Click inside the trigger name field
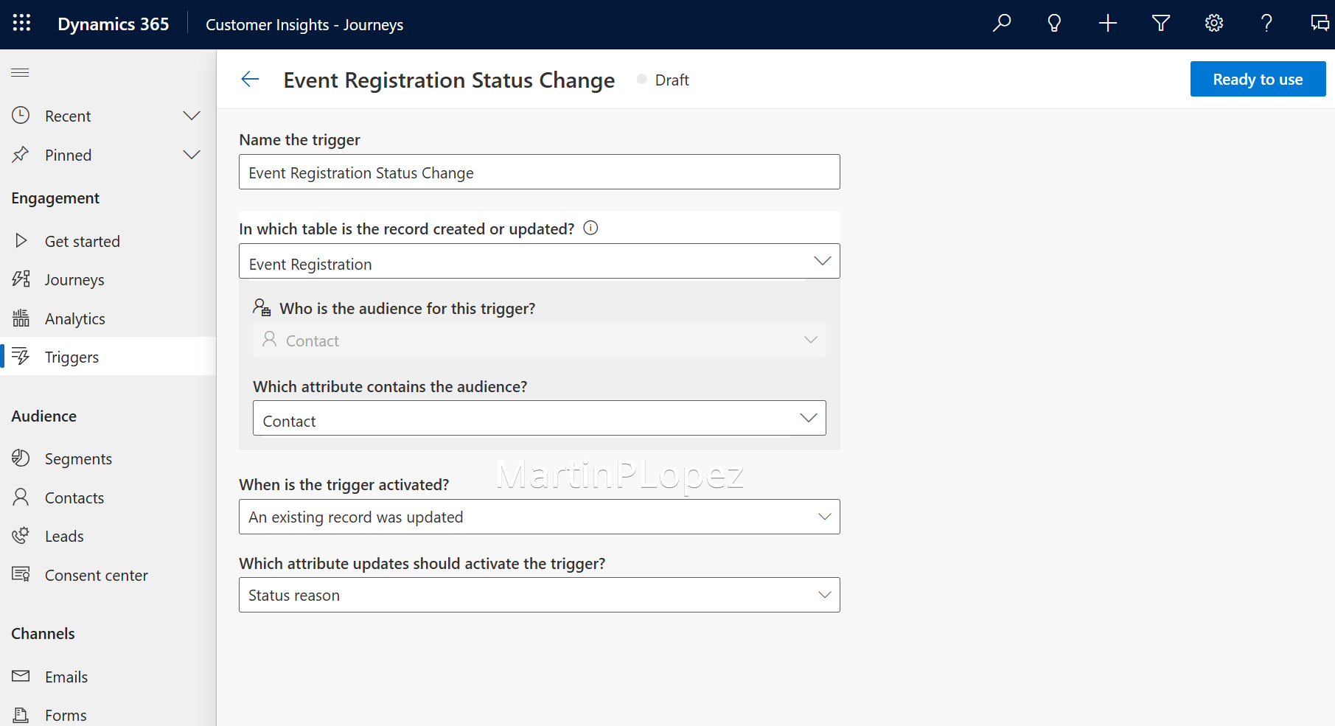The height and width of the screenshot is (726, 1335). coord(539,172)
